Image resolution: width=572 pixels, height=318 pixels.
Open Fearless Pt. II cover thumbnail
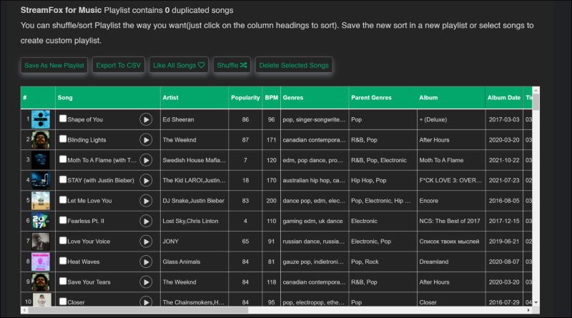click(41, 221)
